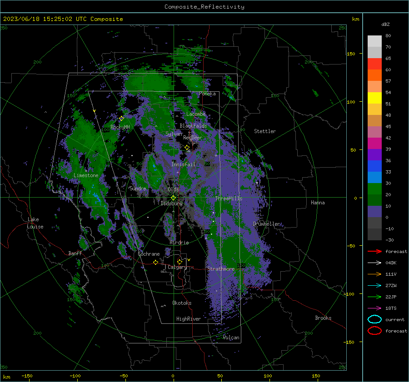Click radar-center yellow diamond above Didsbury
The image size is (409, 382).
click(173, 198)
